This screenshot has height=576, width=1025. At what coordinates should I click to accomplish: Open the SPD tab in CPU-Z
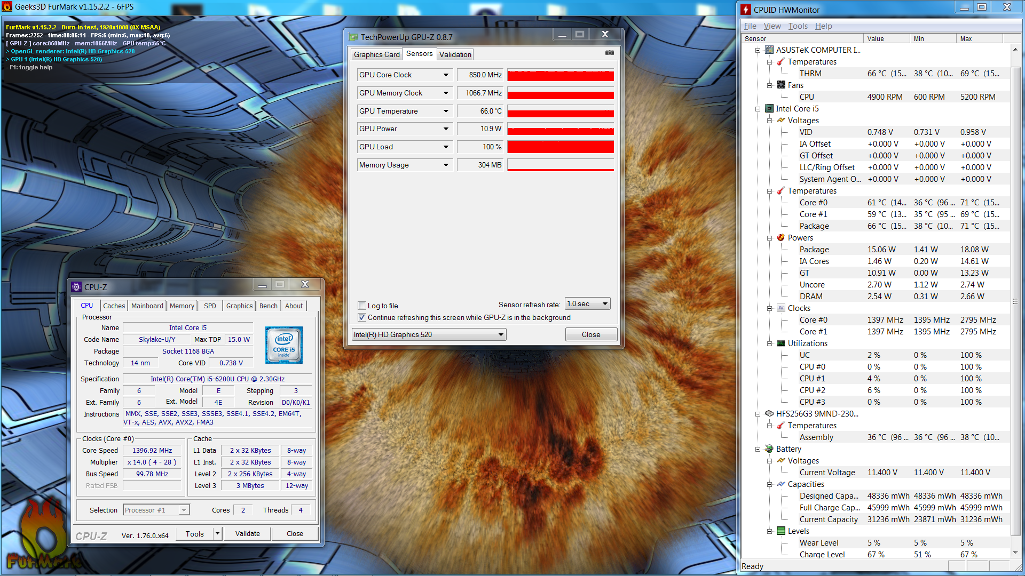[210, 306]
